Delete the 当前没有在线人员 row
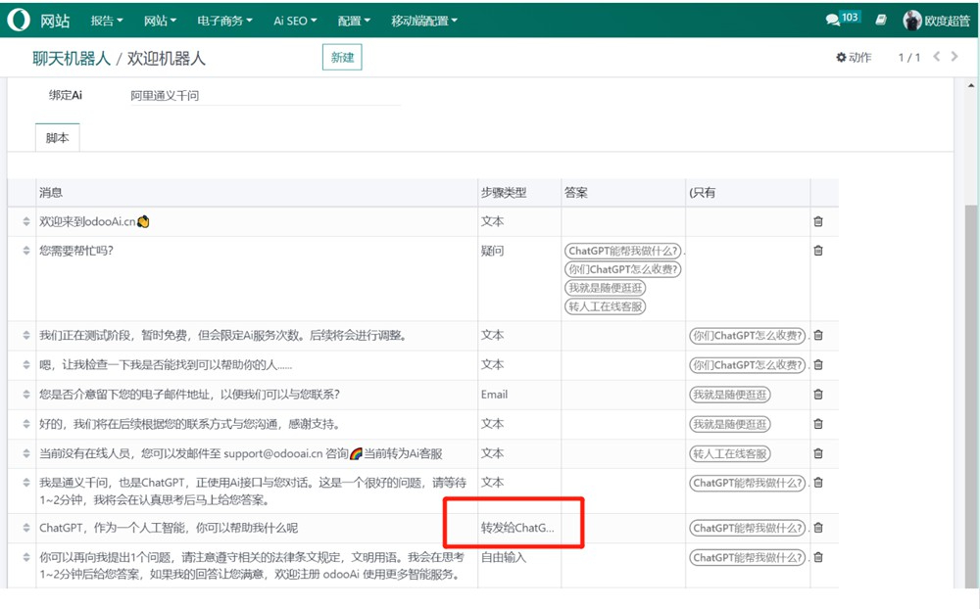 point(818,453)
